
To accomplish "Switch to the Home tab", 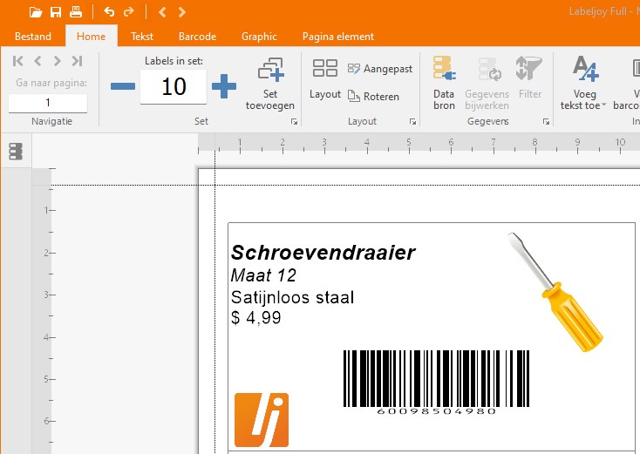I will [91, 37].
